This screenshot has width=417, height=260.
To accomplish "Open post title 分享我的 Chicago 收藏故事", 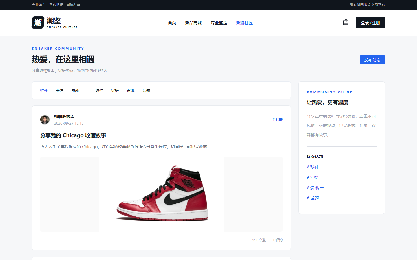I will click(x=73, y=135).
